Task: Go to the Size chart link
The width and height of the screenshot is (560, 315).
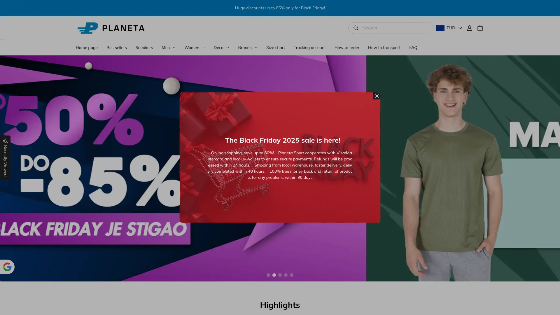Action: pyautogui.click(x=275, y=48)
